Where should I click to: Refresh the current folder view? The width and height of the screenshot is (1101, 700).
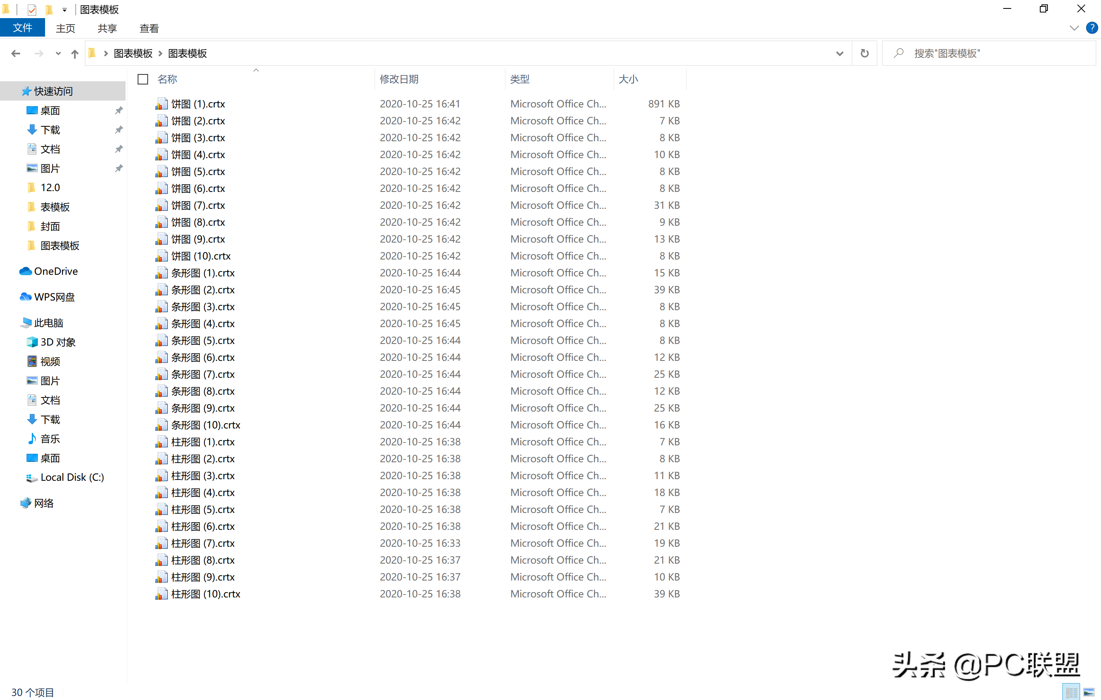click(864, 54)
